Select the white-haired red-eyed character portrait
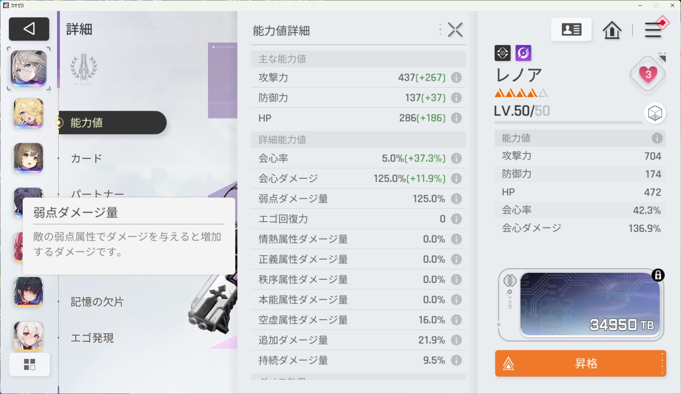The image size is (681, 394). (29, 335)
